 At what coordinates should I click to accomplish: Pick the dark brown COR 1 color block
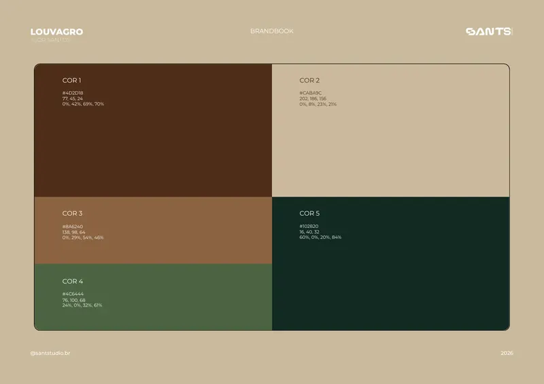[153, 130]
